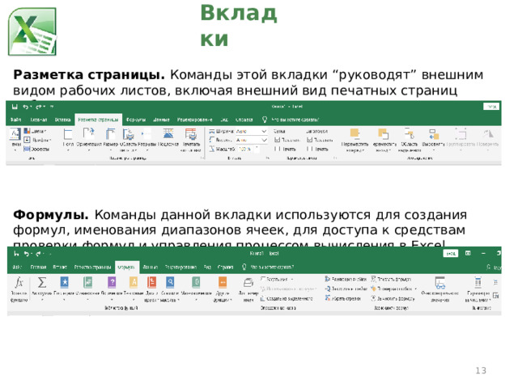The height and width of the screenshot is (388, 518).
Task: Click Print Area (Область печати) icon
Action: tap(128, 135)
